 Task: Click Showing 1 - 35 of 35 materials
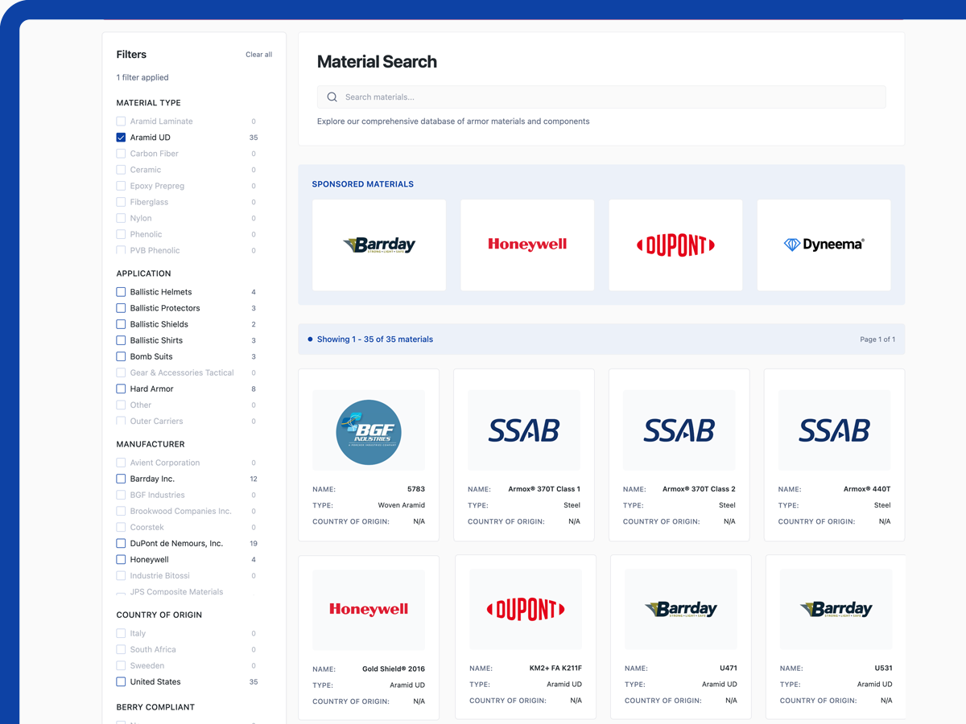pyautogui.click(x=375, y=339)
